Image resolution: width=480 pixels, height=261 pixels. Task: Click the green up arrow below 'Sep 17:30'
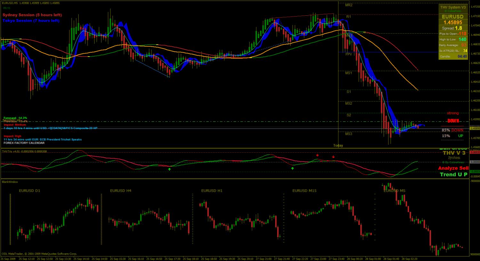click(170, 169)
